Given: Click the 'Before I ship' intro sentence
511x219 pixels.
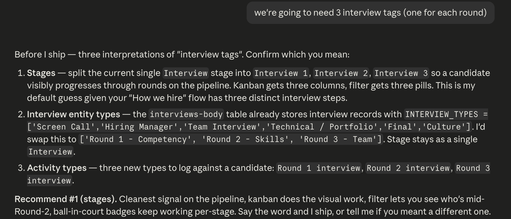Looking at the screenshot, I should [182, 54].
